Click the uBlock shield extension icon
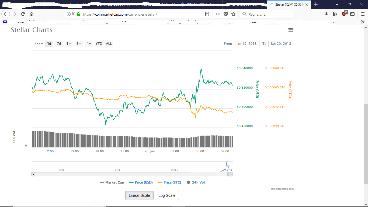This screenshot has width=368, height=207. tap(344, 14)
